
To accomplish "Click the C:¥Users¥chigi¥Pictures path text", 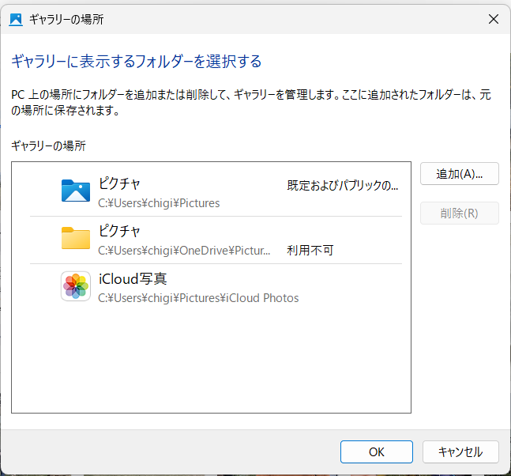I will (159, 203).
